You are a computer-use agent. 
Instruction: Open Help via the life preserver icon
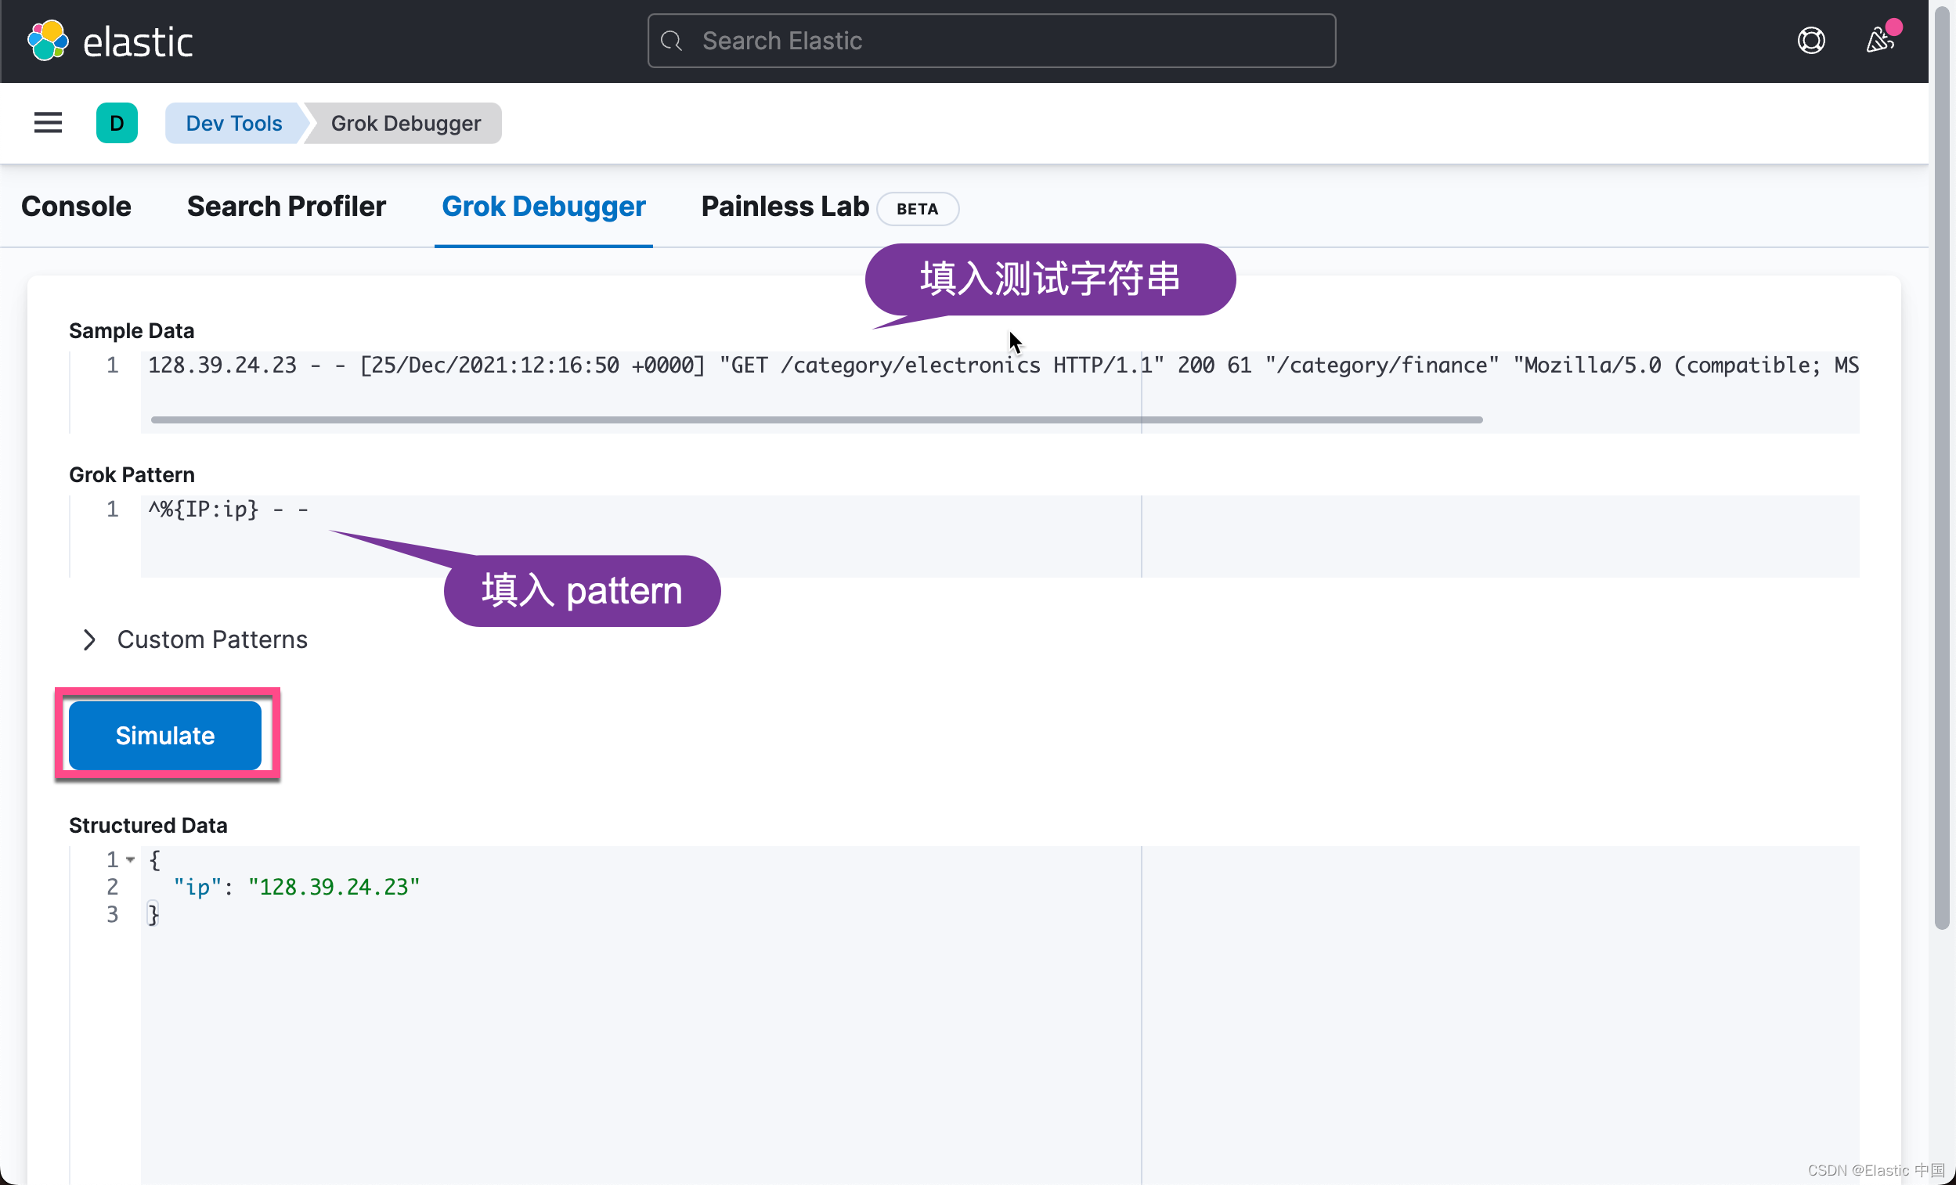(x=1810, y=41)
